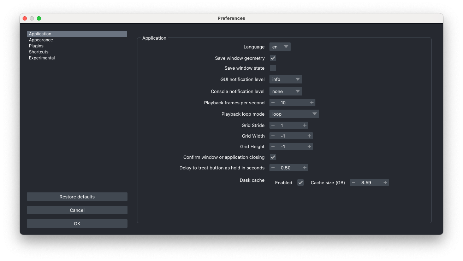463x261 pixels.
Task: Switch to the Shortcuts preferences page
Action: tap(38, 52)
